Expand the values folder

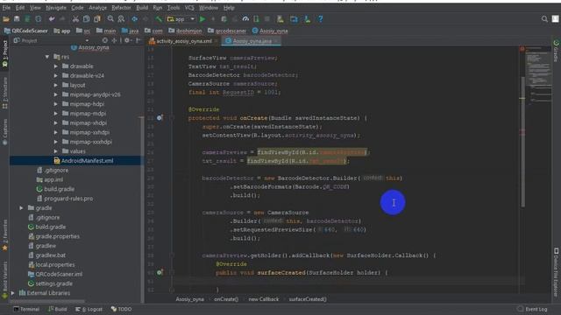point(56,151)
